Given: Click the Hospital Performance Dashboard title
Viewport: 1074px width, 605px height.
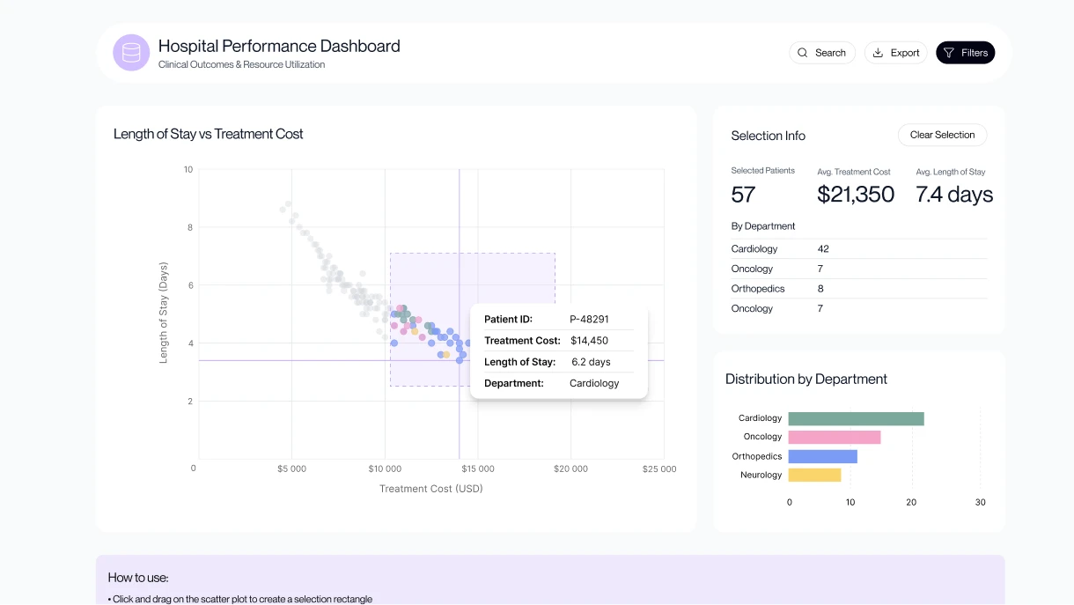Looking at the screenshot, I should tap(279, 46).
